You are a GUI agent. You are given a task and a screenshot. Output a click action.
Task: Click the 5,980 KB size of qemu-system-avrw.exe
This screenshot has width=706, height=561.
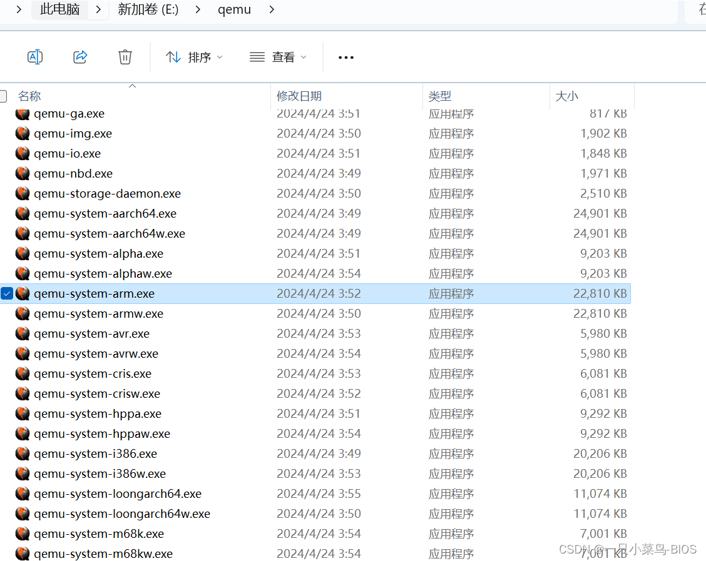[x=603, y=353]
